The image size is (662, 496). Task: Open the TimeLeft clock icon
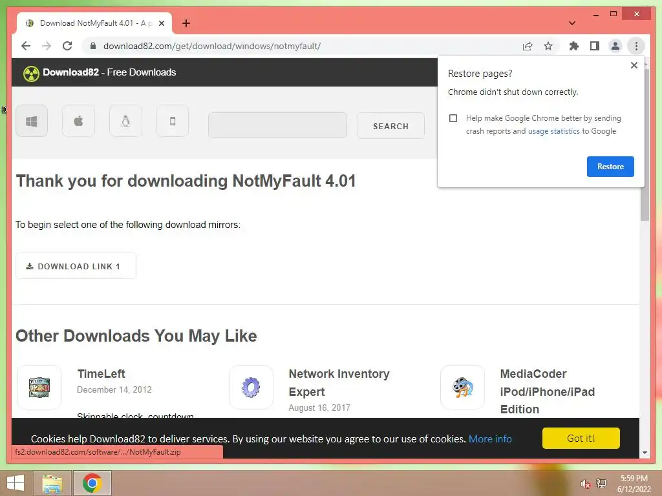pos(39,387)
